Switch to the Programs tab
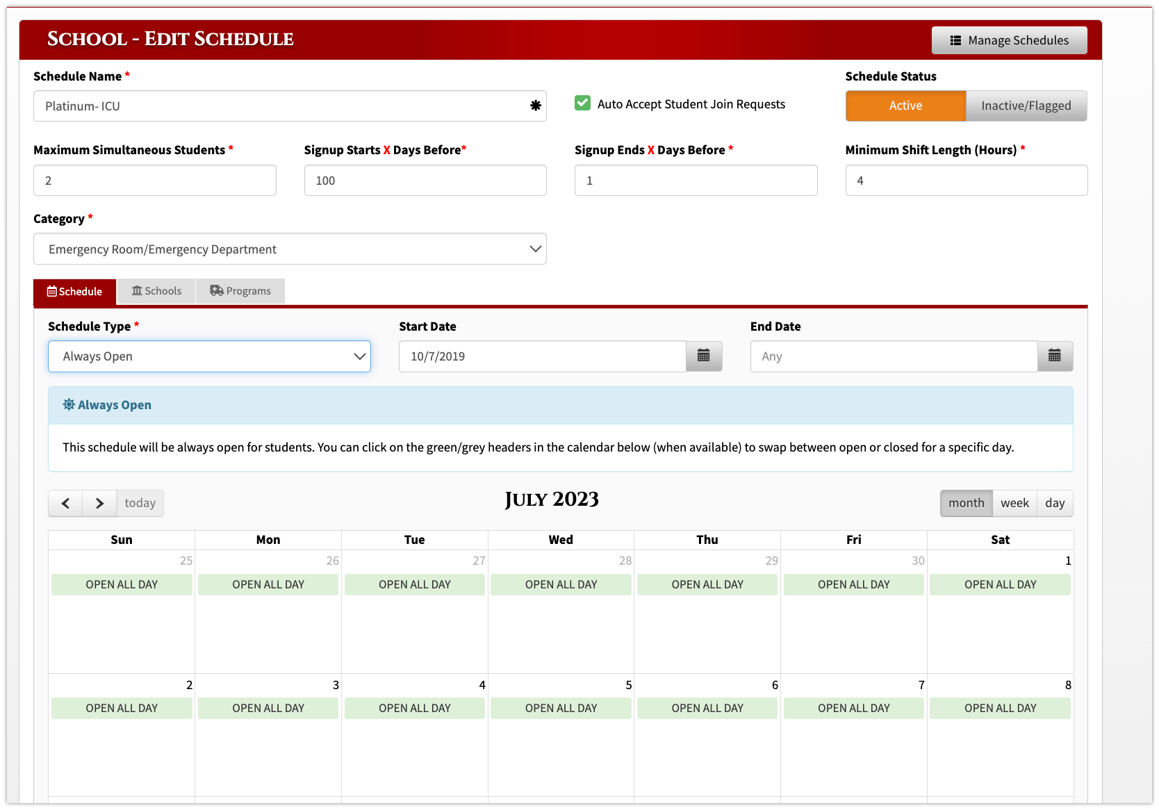Screen dimensions: 1159x810 240,290
